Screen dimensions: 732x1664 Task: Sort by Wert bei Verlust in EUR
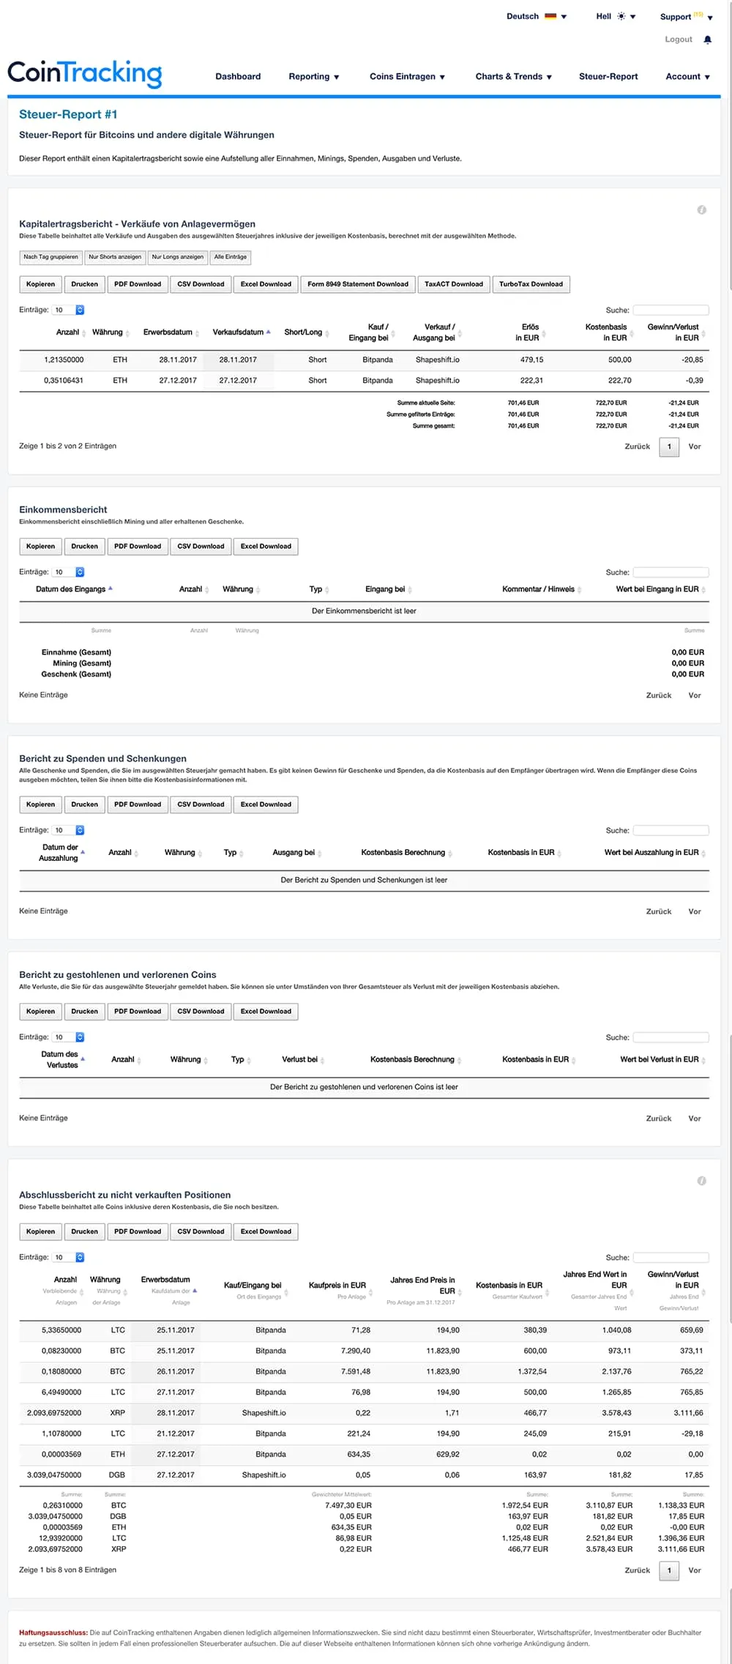[662, 1060]
